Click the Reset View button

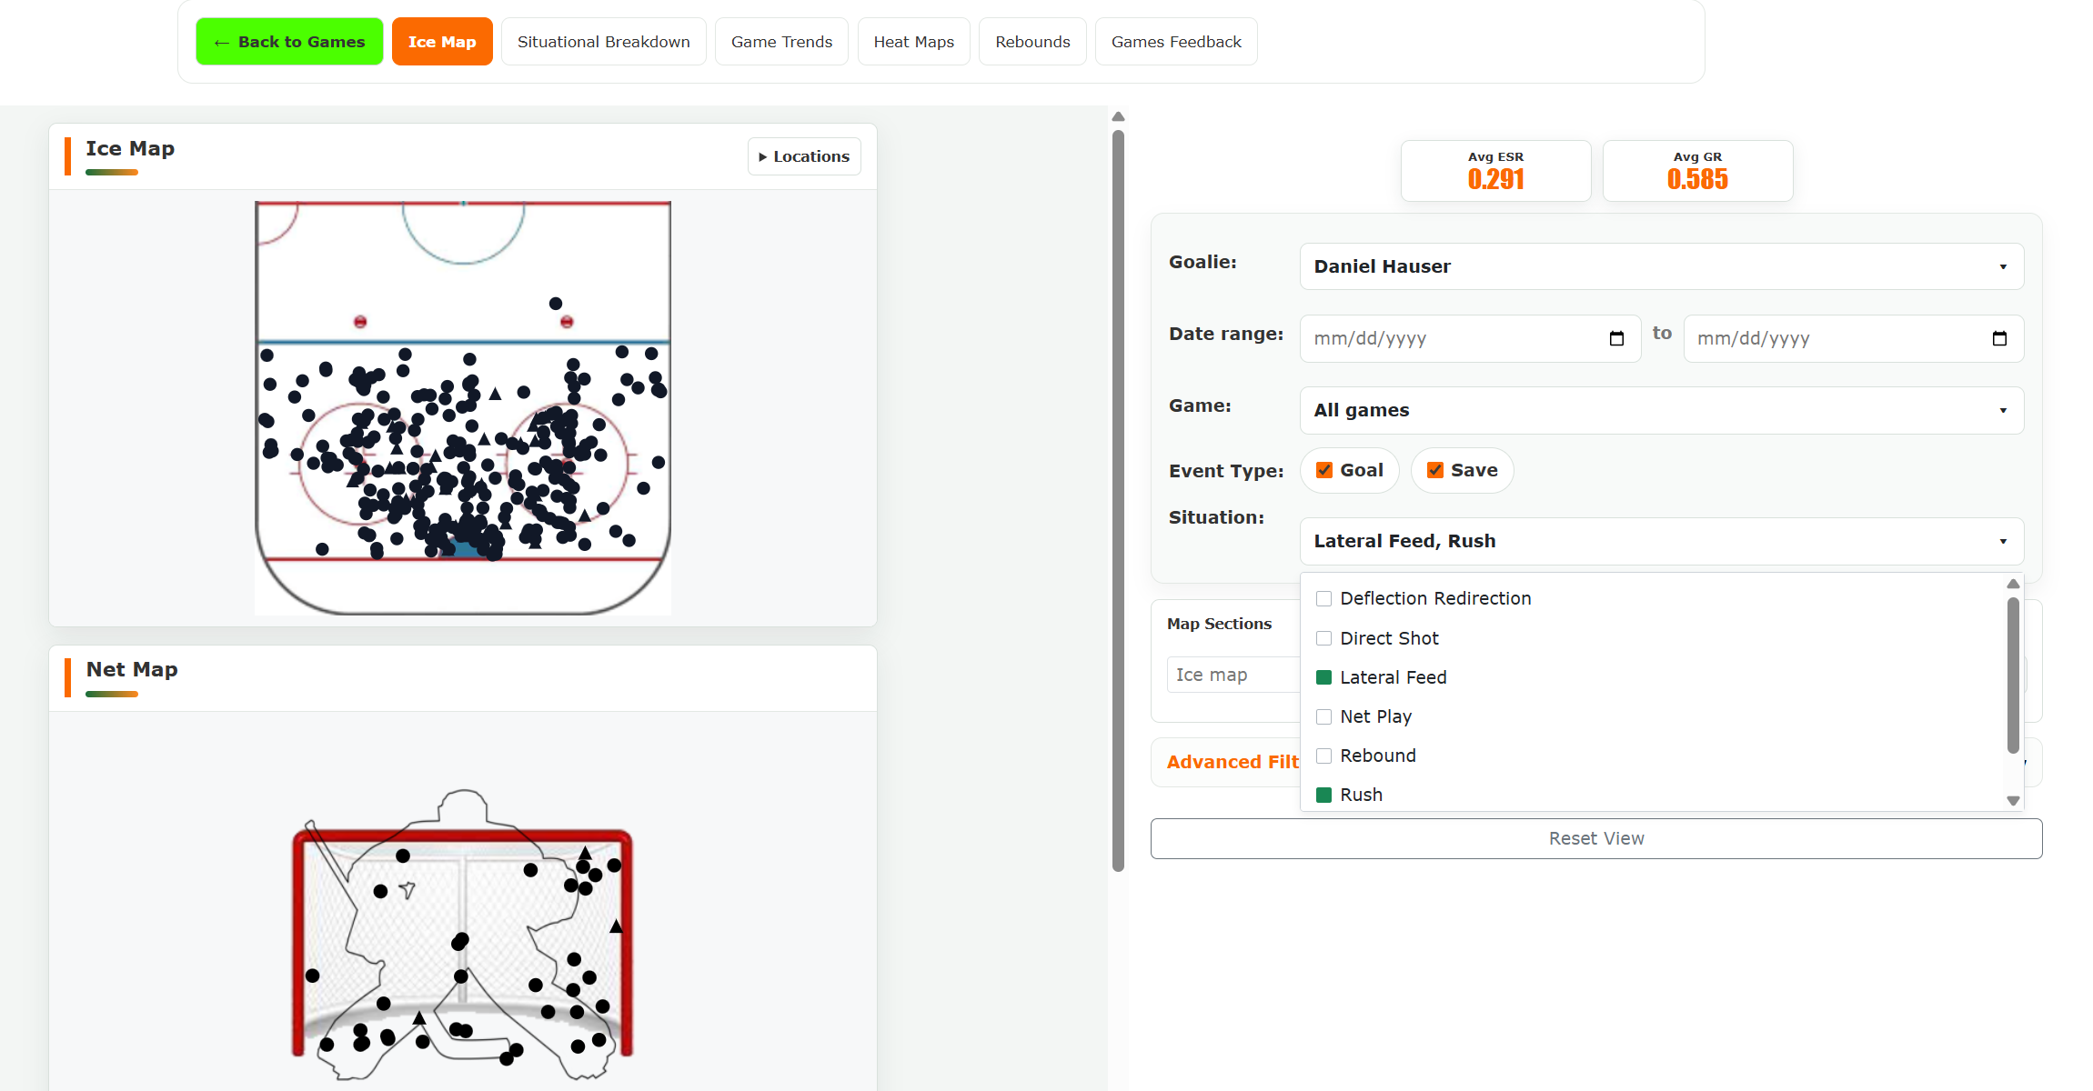click(1596, 838)
